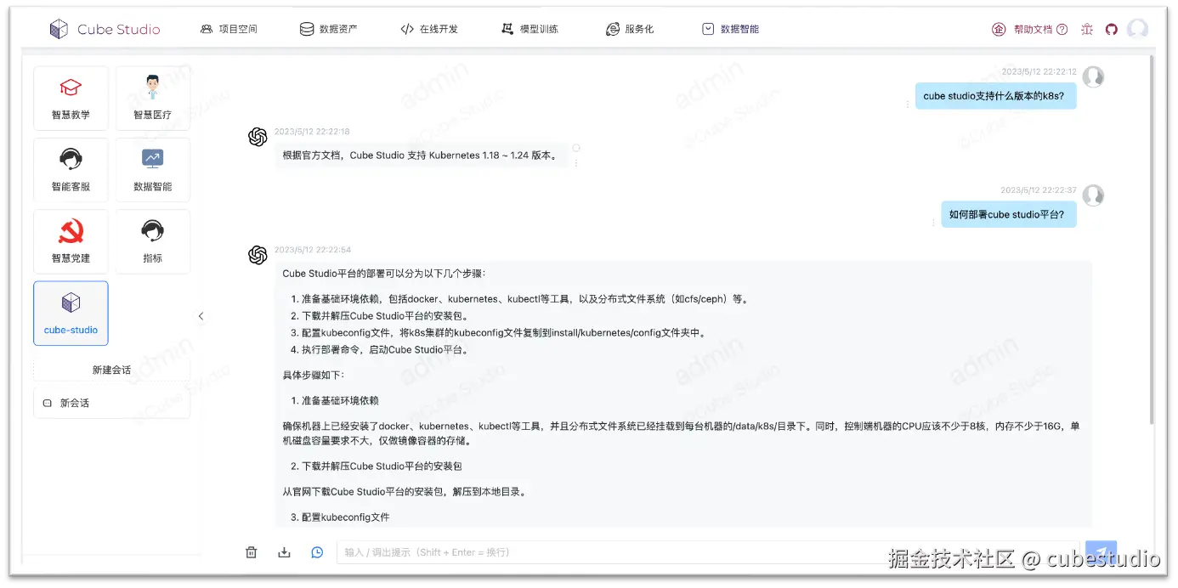Screen dimensions: 1178x588
Task: Click the message bubble 'cube studio支持什么版本的k8s?'
Action: (994, 96)
